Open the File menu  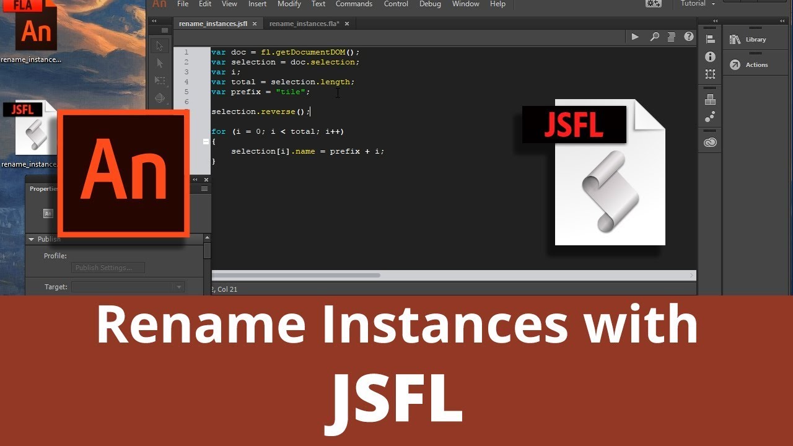[183, 4]
